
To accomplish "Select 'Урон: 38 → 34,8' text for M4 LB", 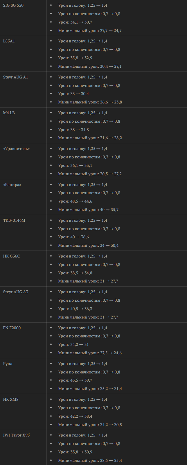I will click(73, 130).
